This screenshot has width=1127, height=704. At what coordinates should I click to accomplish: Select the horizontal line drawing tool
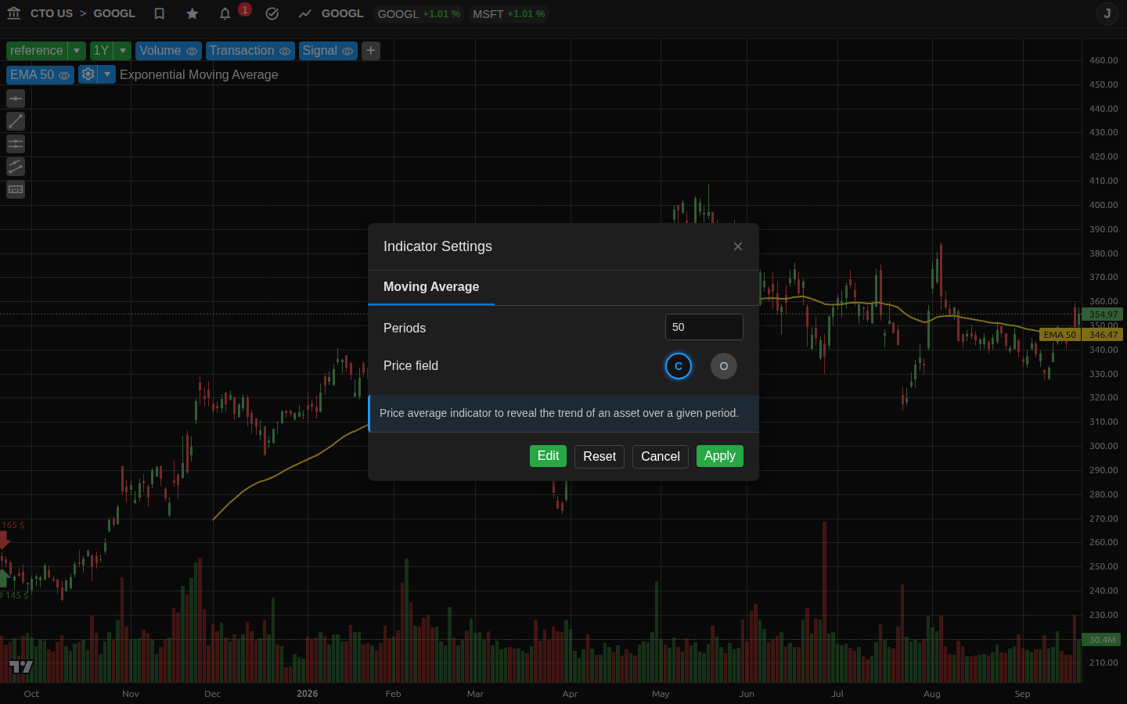click(16, 99)
